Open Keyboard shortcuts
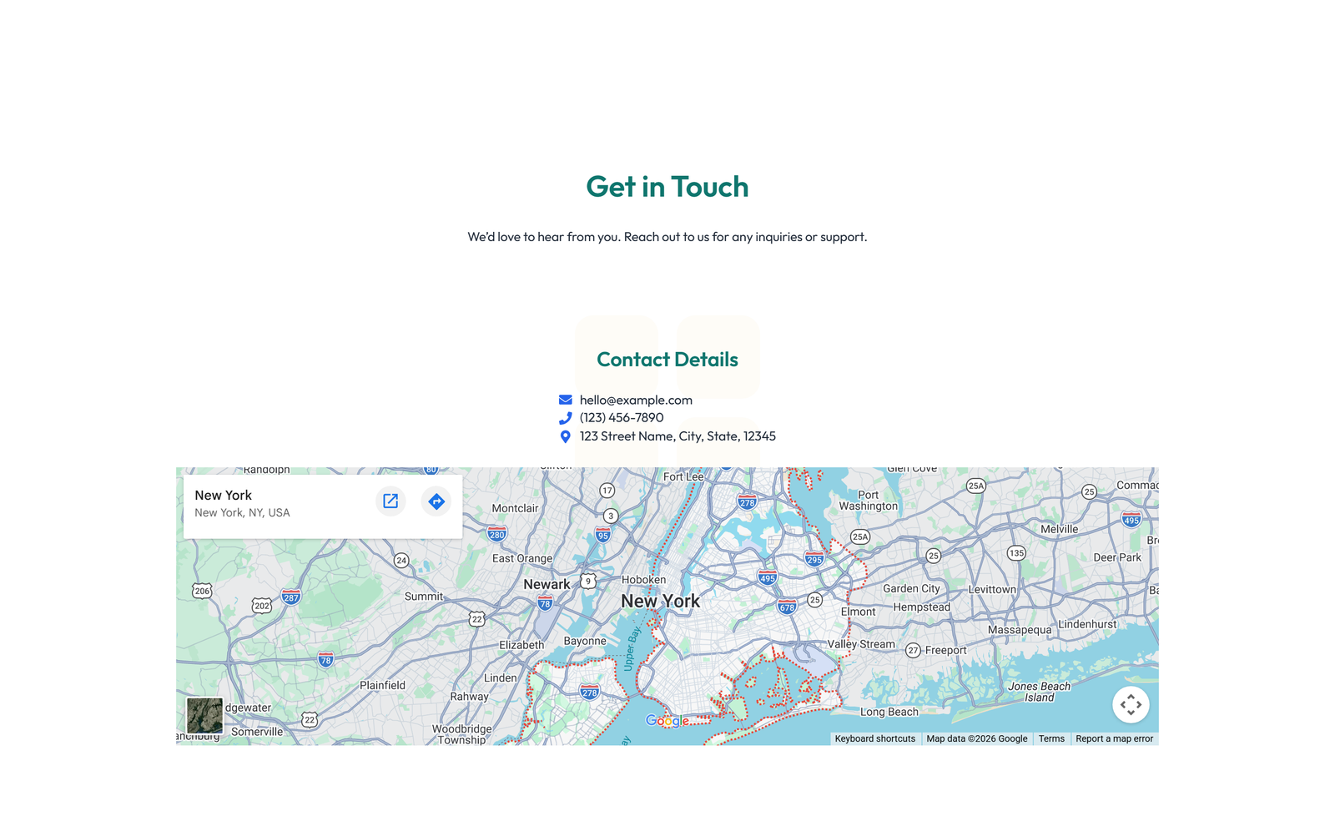Viewport: 1335px width, 816px height. (874, 738)
